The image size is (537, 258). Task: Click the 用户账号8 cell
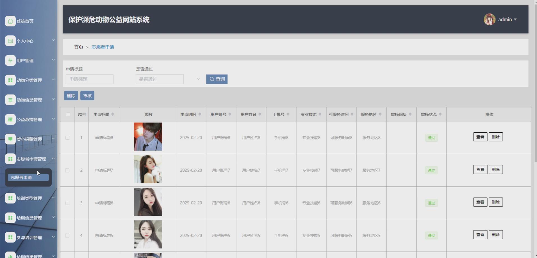click(x=221, y=138)
